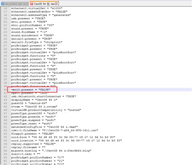Click the displayName = "CentOS 64" line
Image resolution: width=192 pixels, height=165 pixels.
[34, 100]
